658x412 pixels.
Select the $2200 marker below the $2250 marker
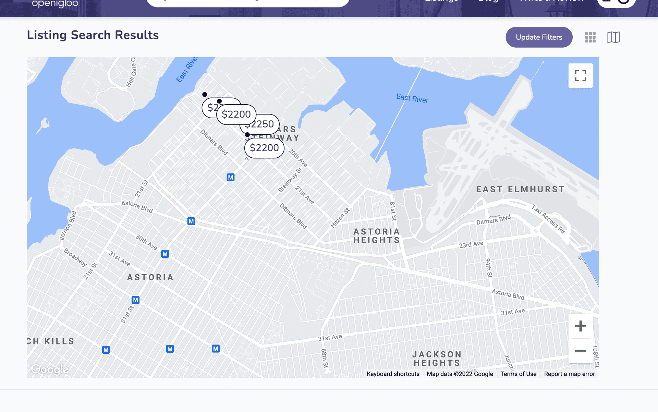[264, 148]
